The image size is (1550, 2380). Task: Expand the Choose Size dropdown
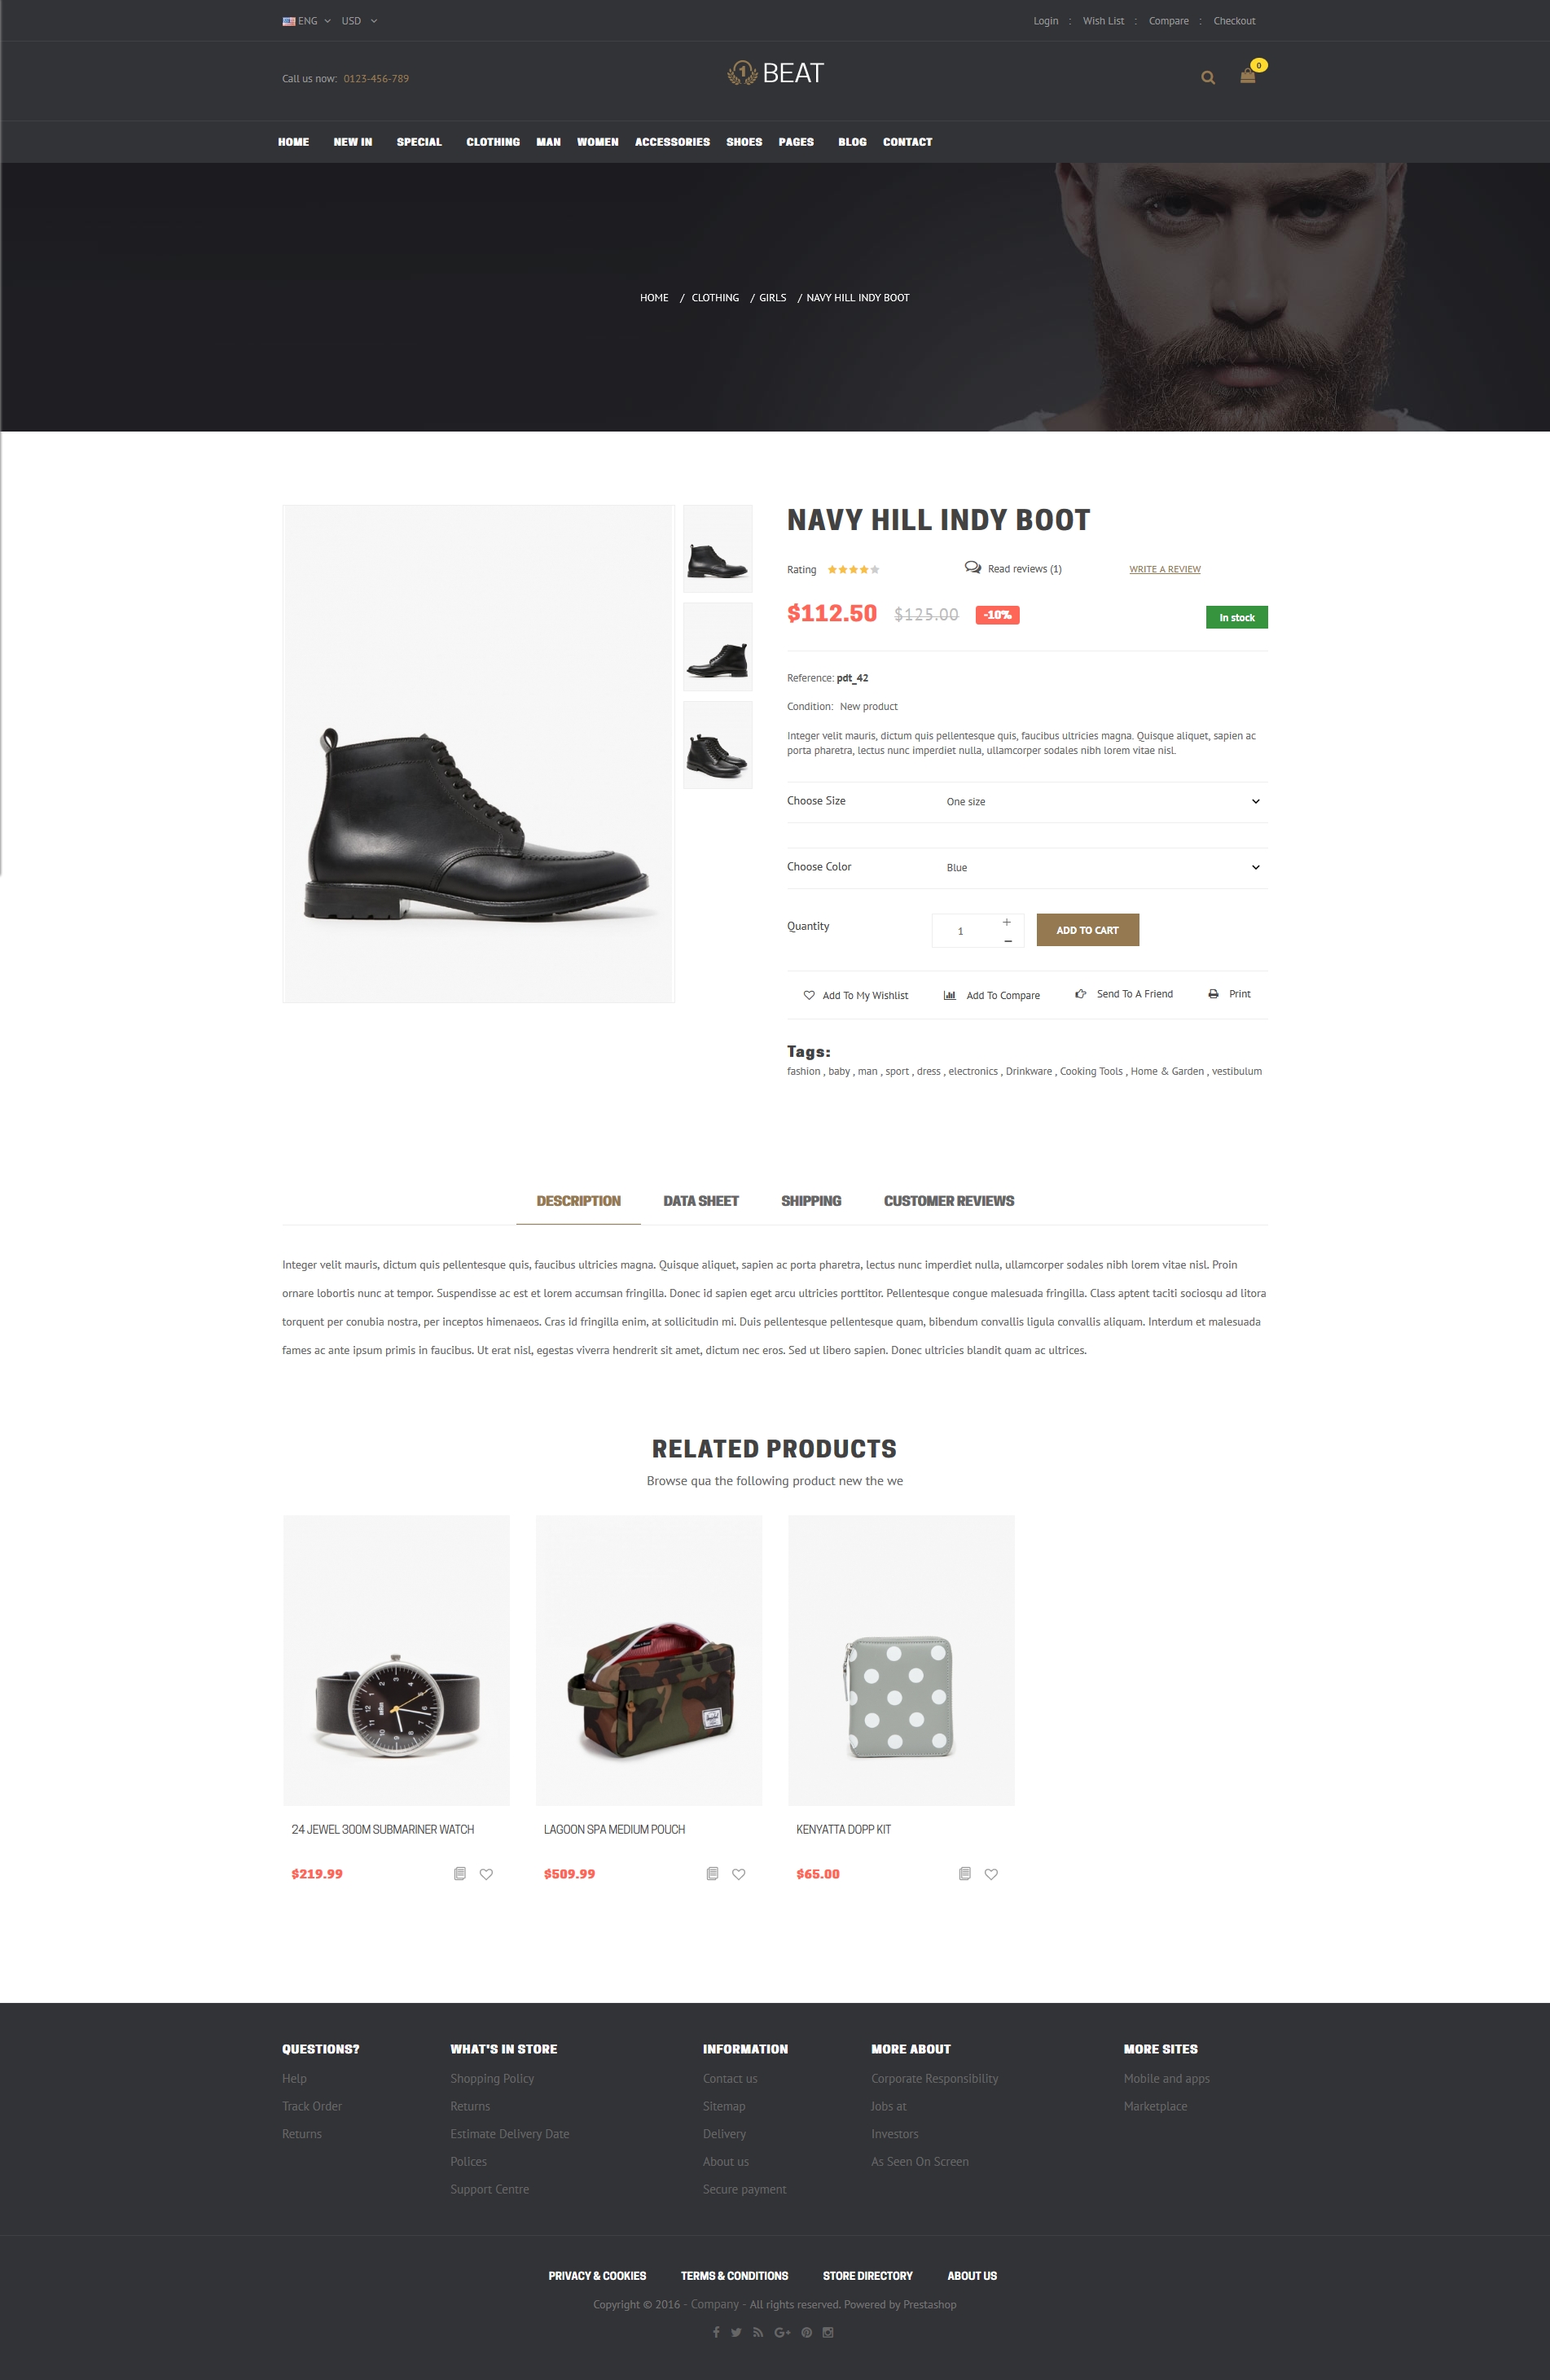click(1100, 802)
